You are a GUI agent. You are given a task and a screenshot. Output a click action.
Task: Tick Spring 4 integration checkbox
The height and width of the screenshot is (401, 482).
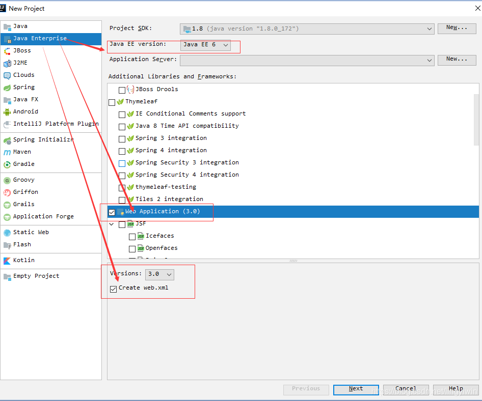122,151
